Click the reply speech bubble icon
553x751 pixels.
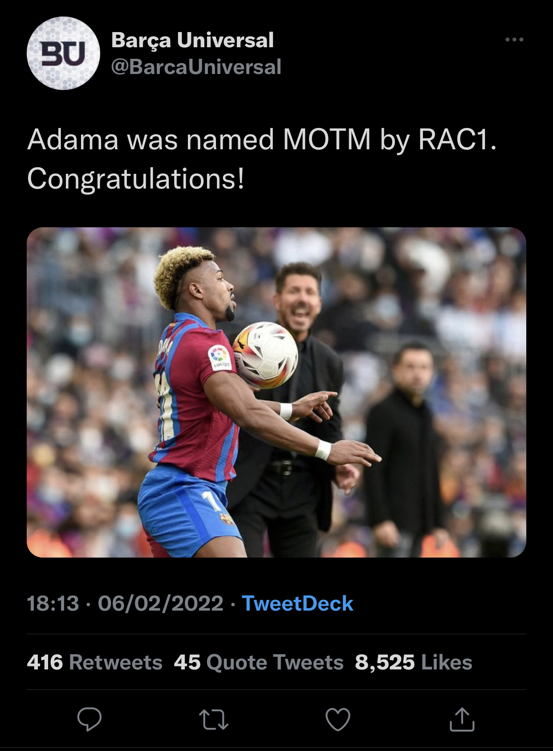pos(89,719)
